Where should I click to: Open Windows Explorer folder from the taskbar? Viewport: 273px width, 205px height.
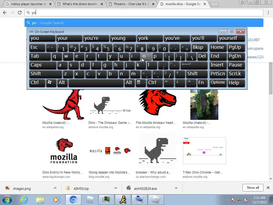tap(40, 200)
